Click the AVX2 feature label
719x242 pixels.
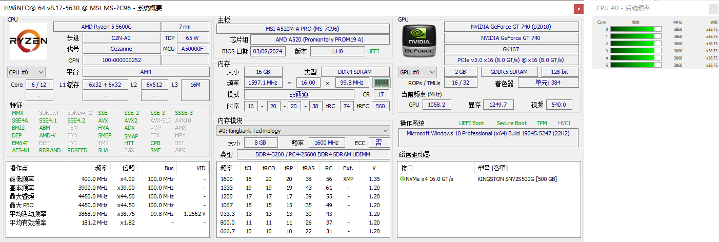point(131,120)
